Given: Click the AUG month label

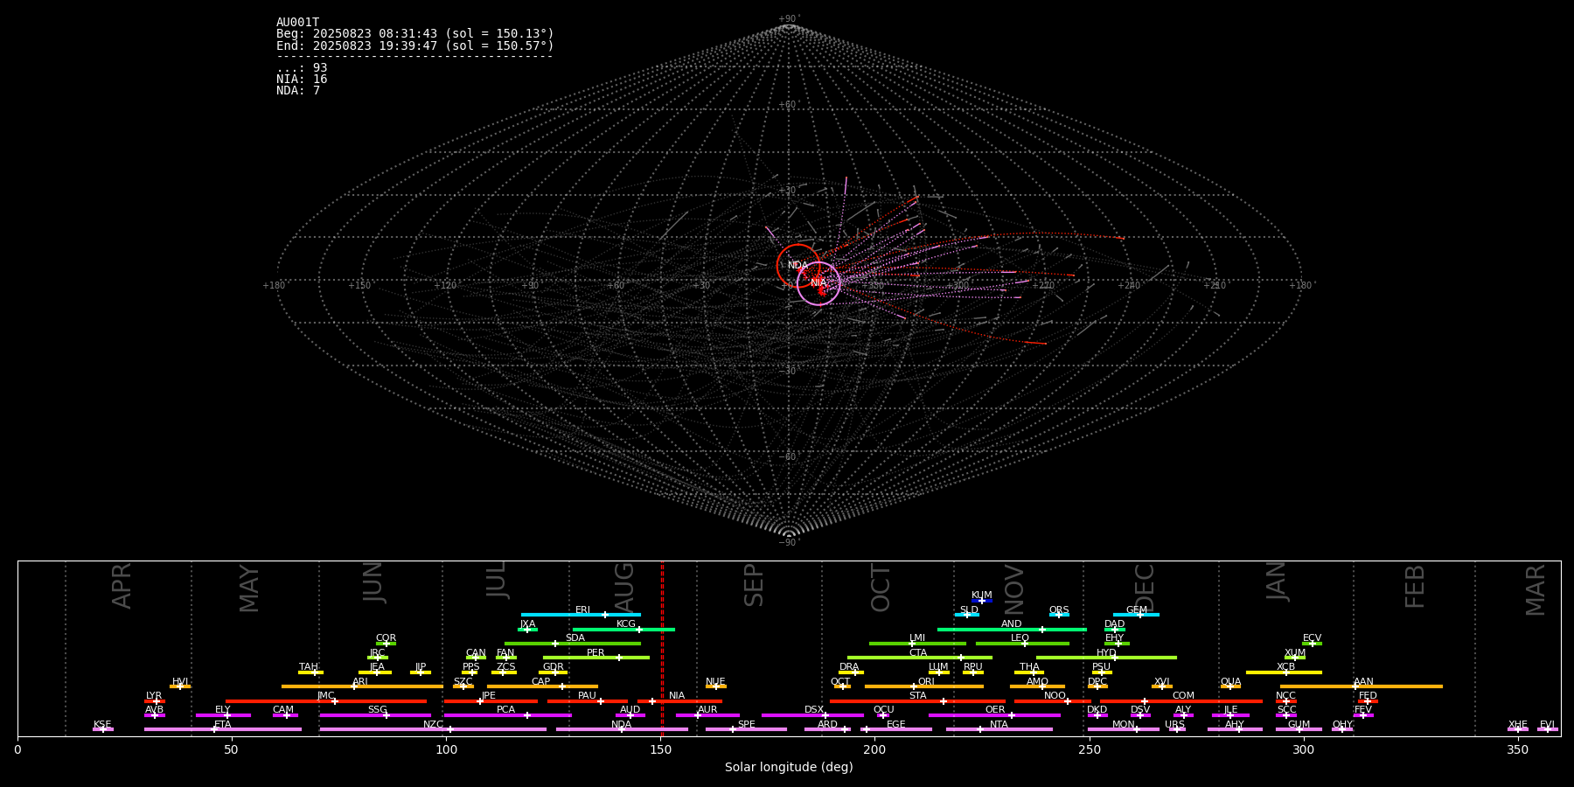Looking at the screenshot, I should (624, 586).
